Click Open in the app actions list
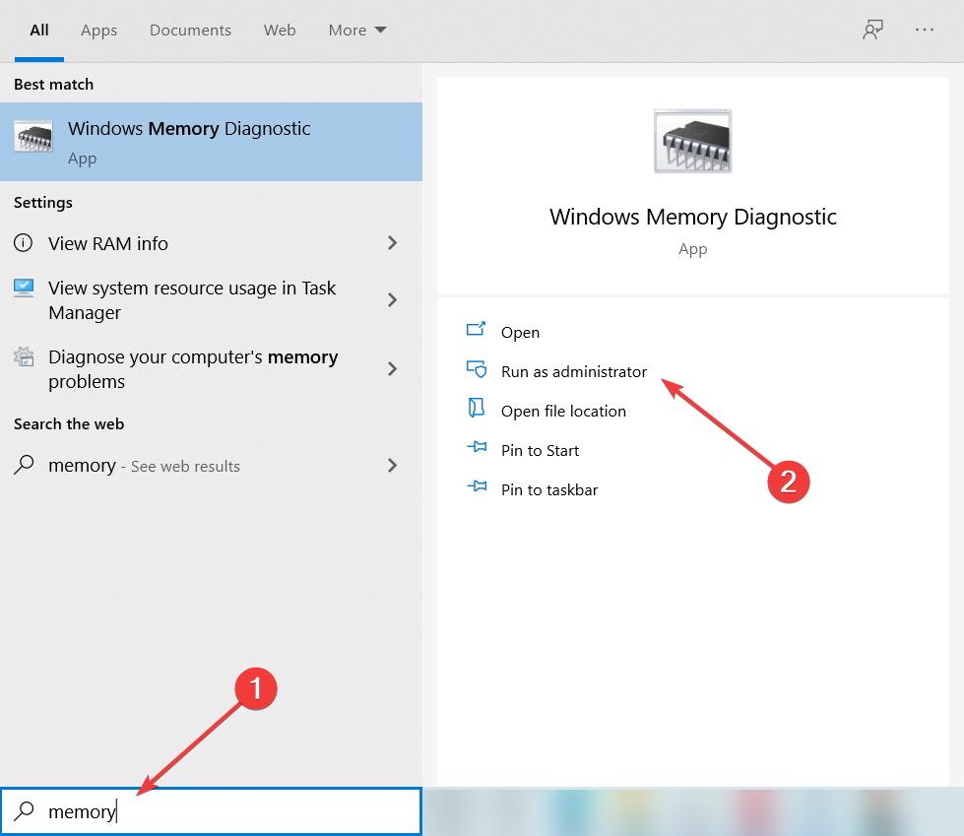The width and height of the screenshot is (964, 836). tap(520, 333)
